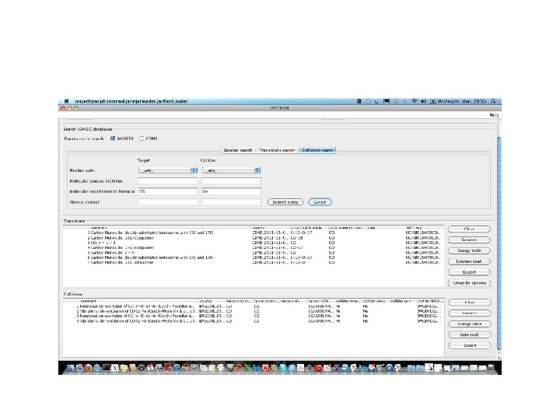Open Skype from the dock
Image resolution: width=560 pixels, height=420 pixels.
[x=283, y=367]
